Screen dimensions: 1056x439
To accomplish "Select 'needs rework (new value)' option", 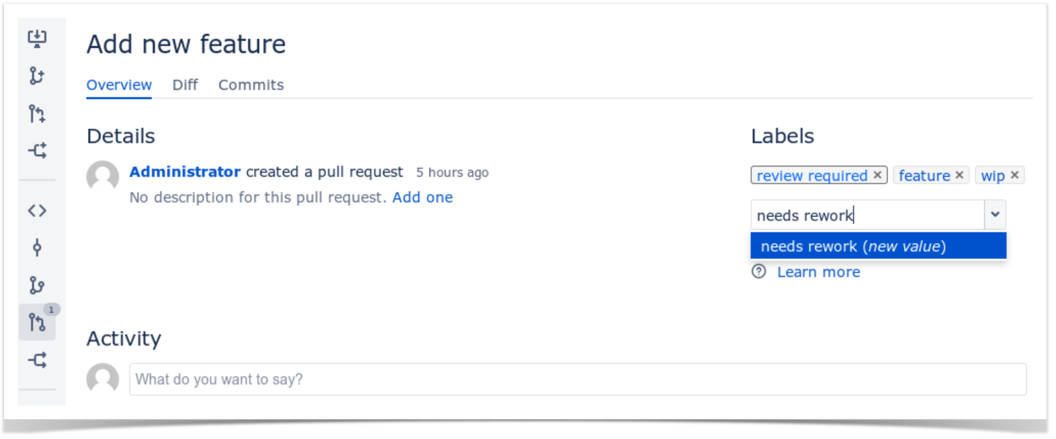I will tap(878, 246).
